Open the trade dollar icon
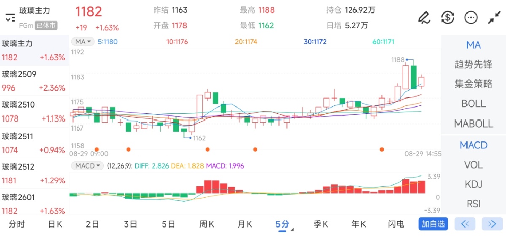506x239 pixels. click(x=447, y=17)
